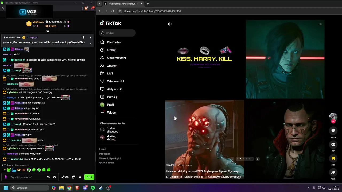
Task: Expand Warunki i polityki footer section
Action: [x=110, y=158]
